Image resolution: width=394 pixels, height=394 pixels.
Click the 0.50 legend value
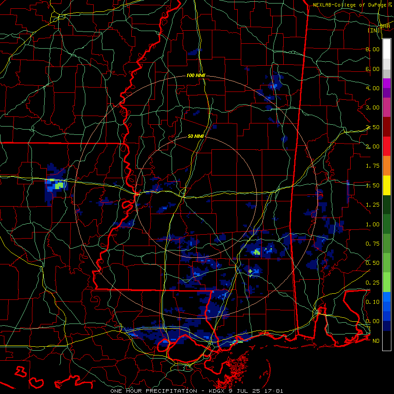[x=373, y=263]
